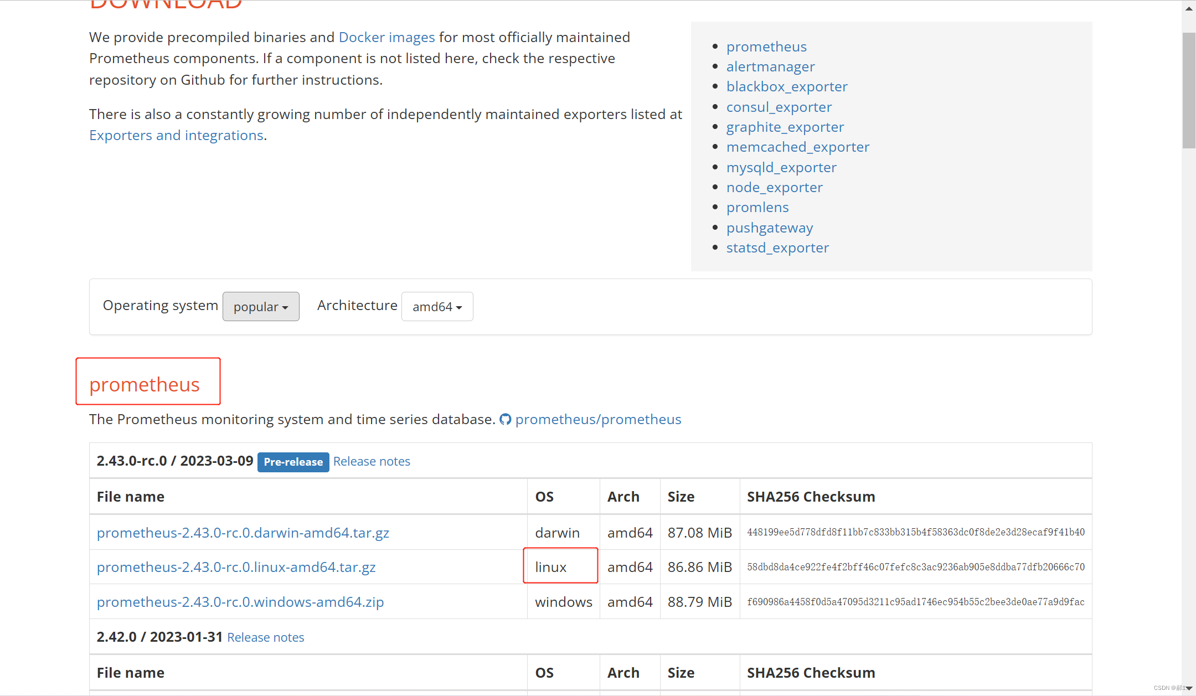Open the Docker images link
Screen dimensions: 1196x696
386,37
